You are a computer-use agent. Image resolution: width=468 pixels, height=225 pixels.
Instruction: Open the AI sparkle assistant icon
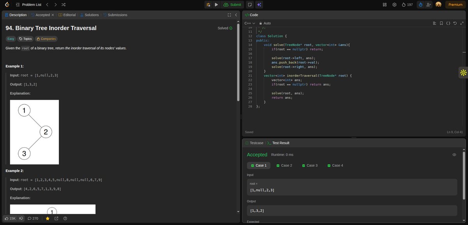tap(259, 5)
